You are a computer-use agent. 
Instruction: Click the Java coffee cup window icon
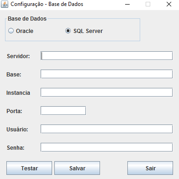5,4
